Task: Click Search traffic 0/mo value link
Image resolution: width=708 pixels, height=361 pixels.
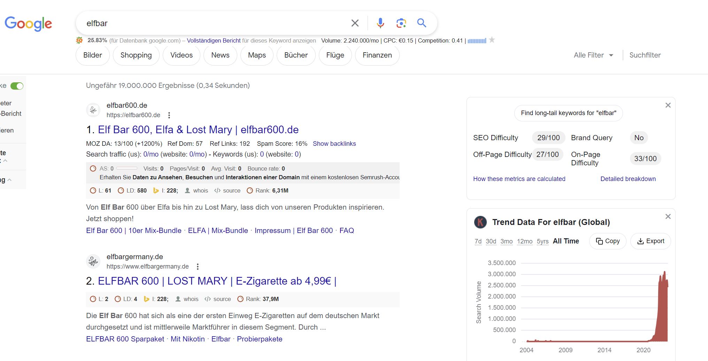Action: [x=151, y=154]
